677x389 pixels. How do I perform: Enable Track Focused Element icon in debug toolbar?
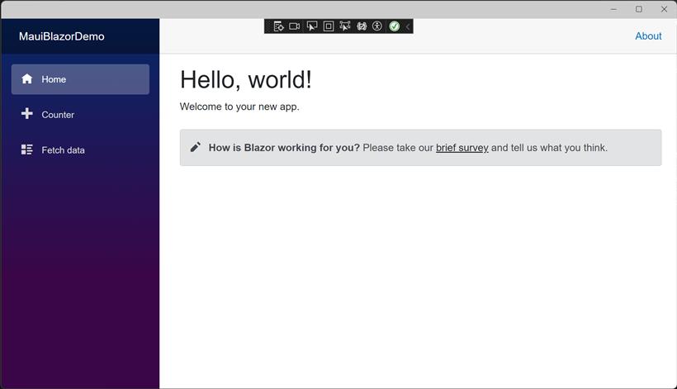pyautogui.click(x=345, y=26)
